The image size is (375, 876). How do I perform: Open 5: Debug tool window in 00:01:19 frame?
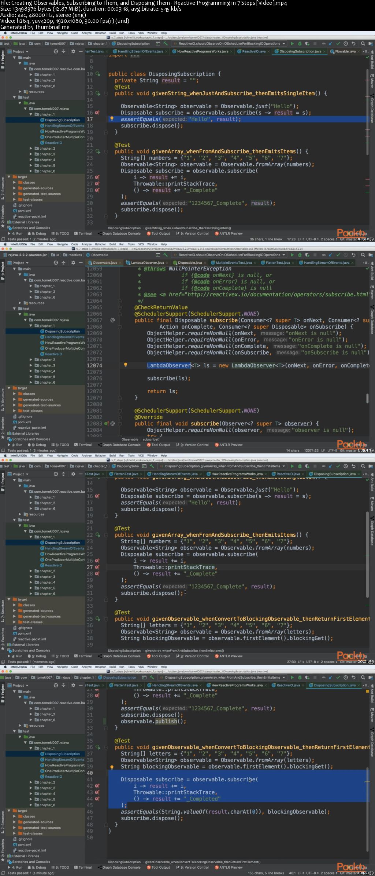tap(36, 445)
